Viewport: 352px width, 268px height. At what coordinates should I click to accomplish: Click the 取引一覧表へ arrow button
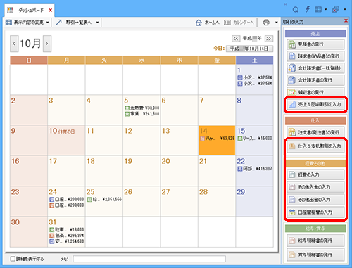pyautogui.click(x=73, y=23)
